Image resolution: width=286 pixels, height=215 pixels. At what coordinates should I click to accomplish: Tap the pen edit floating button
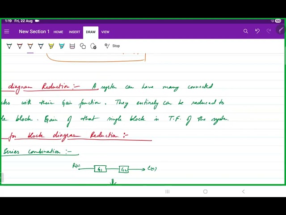[281, 30]
